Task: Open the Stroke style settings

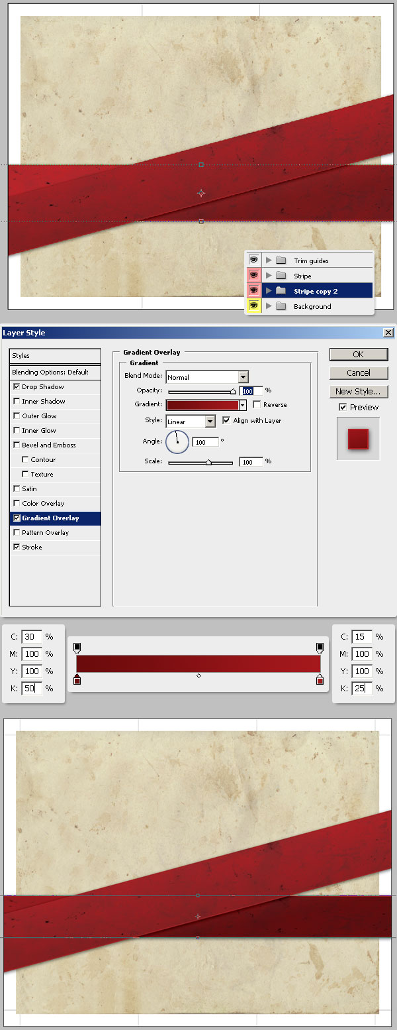Action: (32, 547)
